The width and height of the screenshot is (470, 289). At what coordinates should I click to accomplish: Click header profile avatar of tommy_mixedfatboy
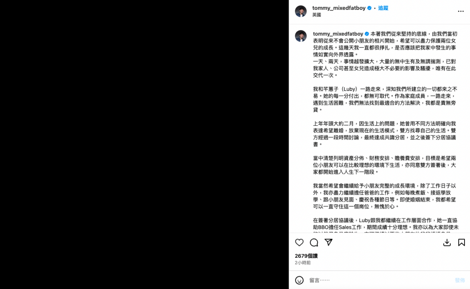click(301, 11)
